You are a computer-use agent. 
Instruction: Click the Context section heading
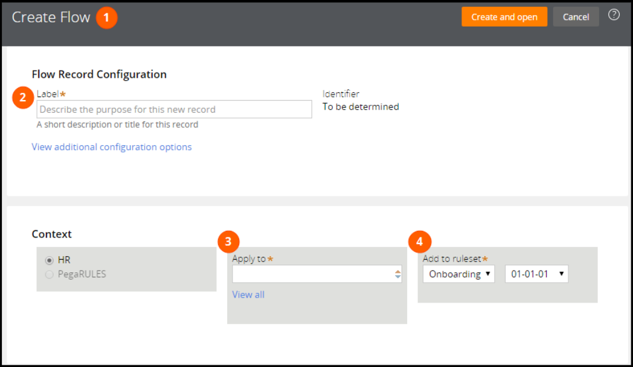coord(51,234)
